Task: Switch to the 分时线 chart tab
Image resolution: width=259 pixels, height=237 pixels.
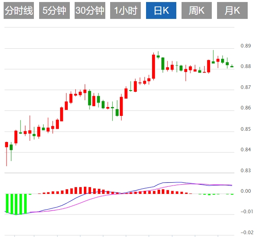Action: click(x=19, y=10)
